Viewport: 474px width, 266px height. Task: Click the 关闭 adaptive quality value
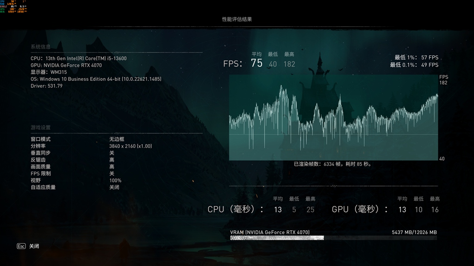114,187
